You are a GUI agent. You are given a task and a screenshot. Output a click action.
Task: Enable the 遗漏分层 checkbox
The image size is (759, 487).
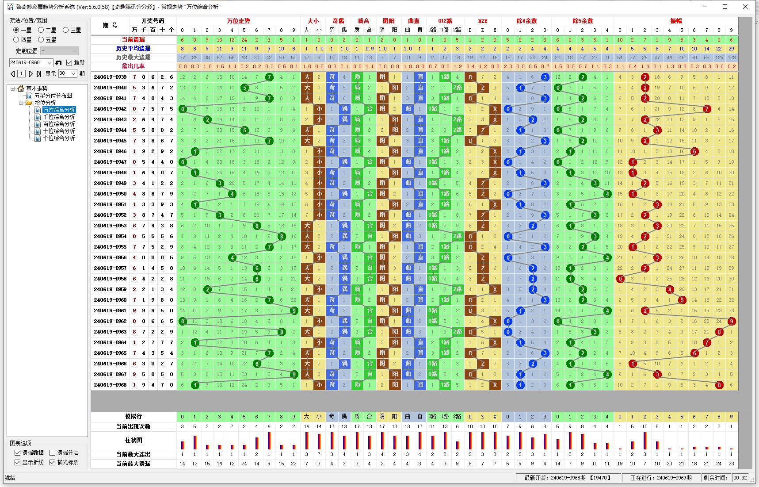coord(52,452)
